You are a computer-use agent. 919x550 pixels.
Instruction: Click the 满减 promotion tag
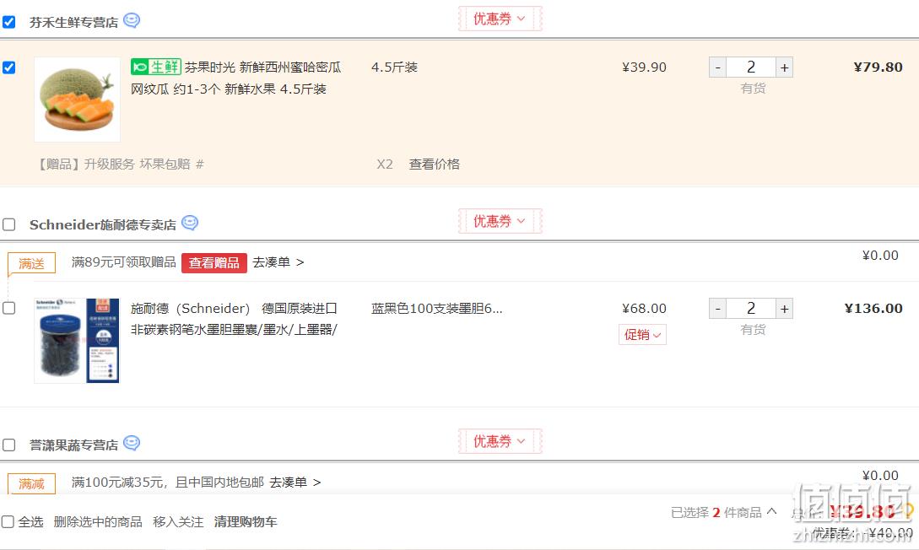point(32,484)
